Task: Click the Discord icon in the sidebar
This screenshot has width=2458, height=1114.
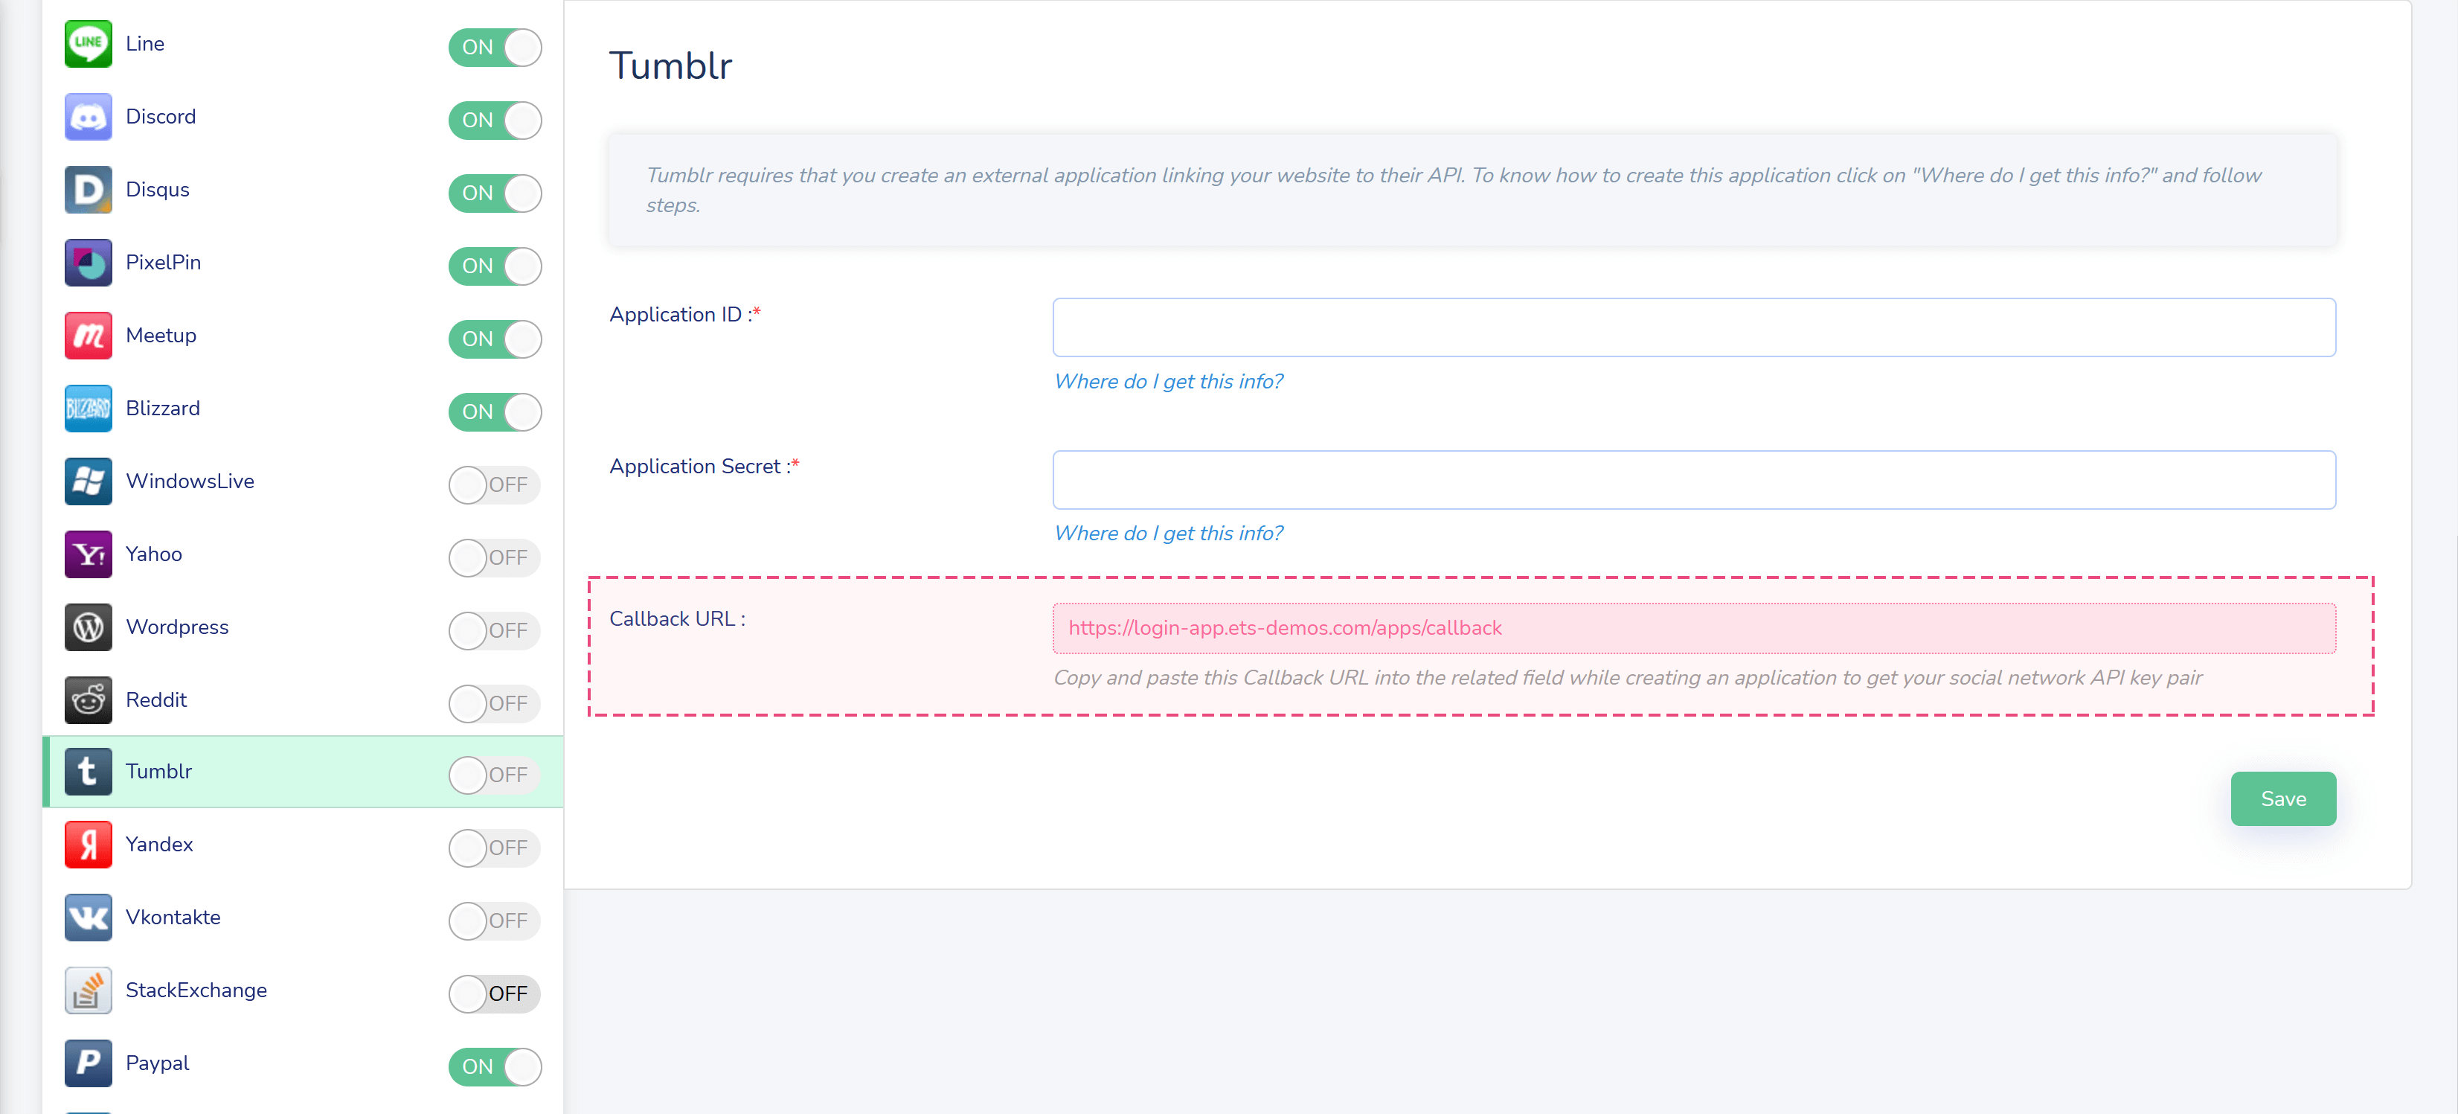Action: coord(88,116)
